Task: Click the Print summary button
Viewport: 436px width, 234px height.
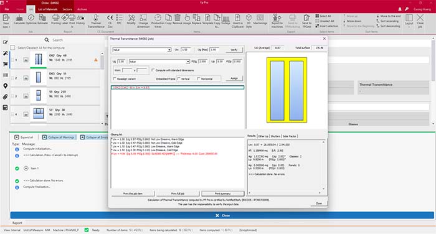Action: 223,194
